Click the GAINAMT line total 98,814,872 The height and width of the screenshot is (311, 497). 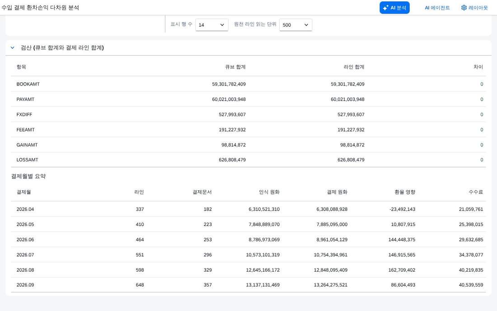coord(352,145)
